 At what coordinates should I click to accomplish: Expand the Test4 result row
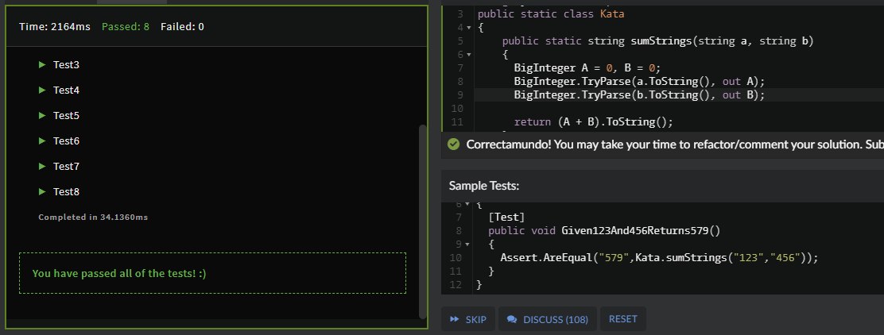[59, 90]
